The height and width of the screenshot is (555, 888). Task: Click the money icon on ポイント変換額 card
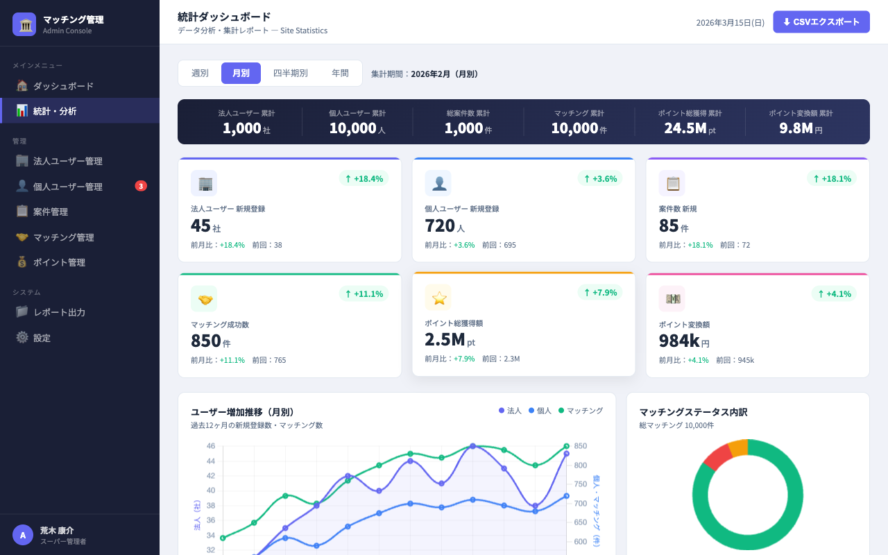pyautogui.click(x=672, y=299)
